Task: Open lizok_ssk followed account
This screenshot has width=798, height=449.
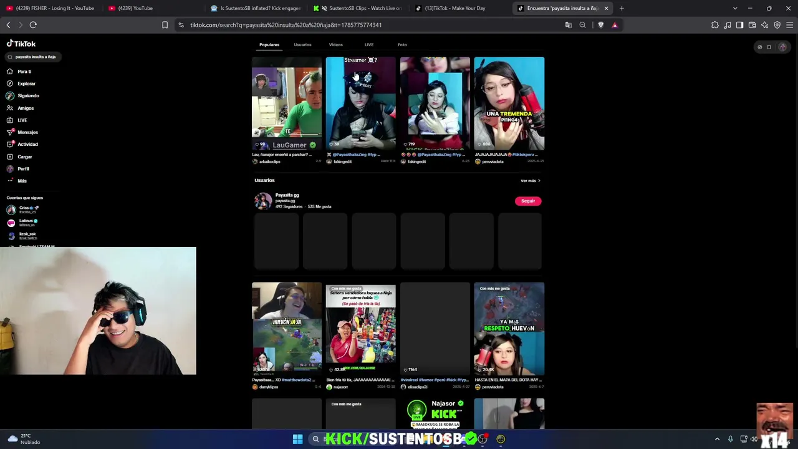Action: tap(22, 235)
